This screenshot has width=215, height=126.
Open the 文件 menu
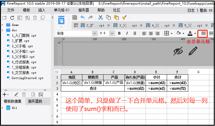[11, 10]
